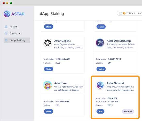Click the Astar Farm girl avatar
The image size is (142, 121).
(x=48, y=85)
